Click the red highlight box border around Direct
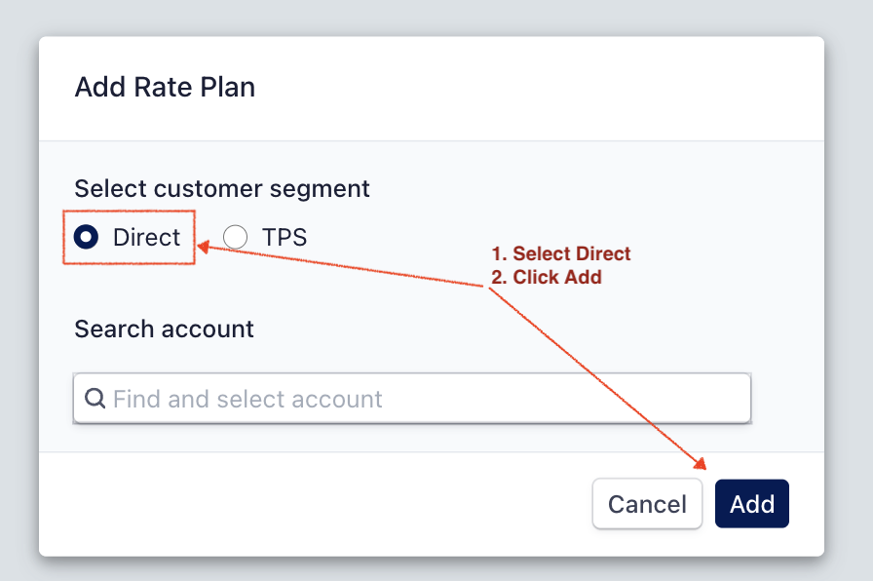This screenshot has width=873, height=581. click(x=64, y=237)
